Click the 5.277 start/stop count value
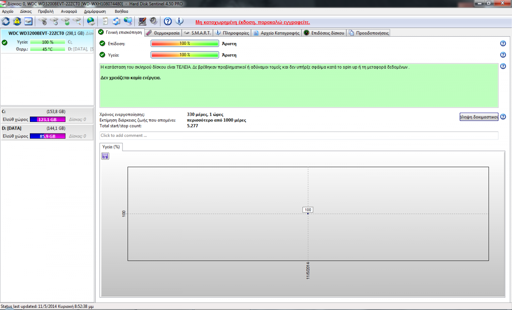This screenshot has height=310, width=512. [x=193, y=126]
